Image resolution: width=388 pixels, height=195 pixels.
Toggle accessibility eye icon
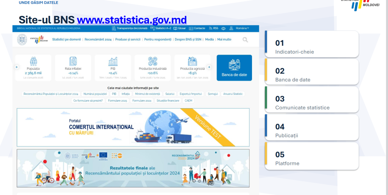click(x=224, y=28)
